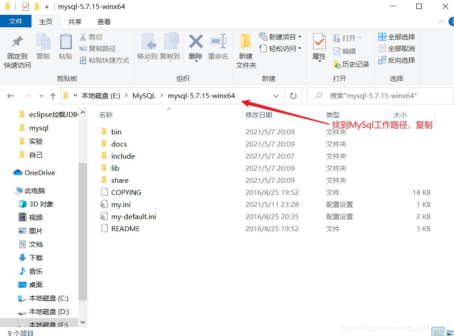
Task: Click the search box for mysql-5.7.15-winx64
Action: coord(380,96)
